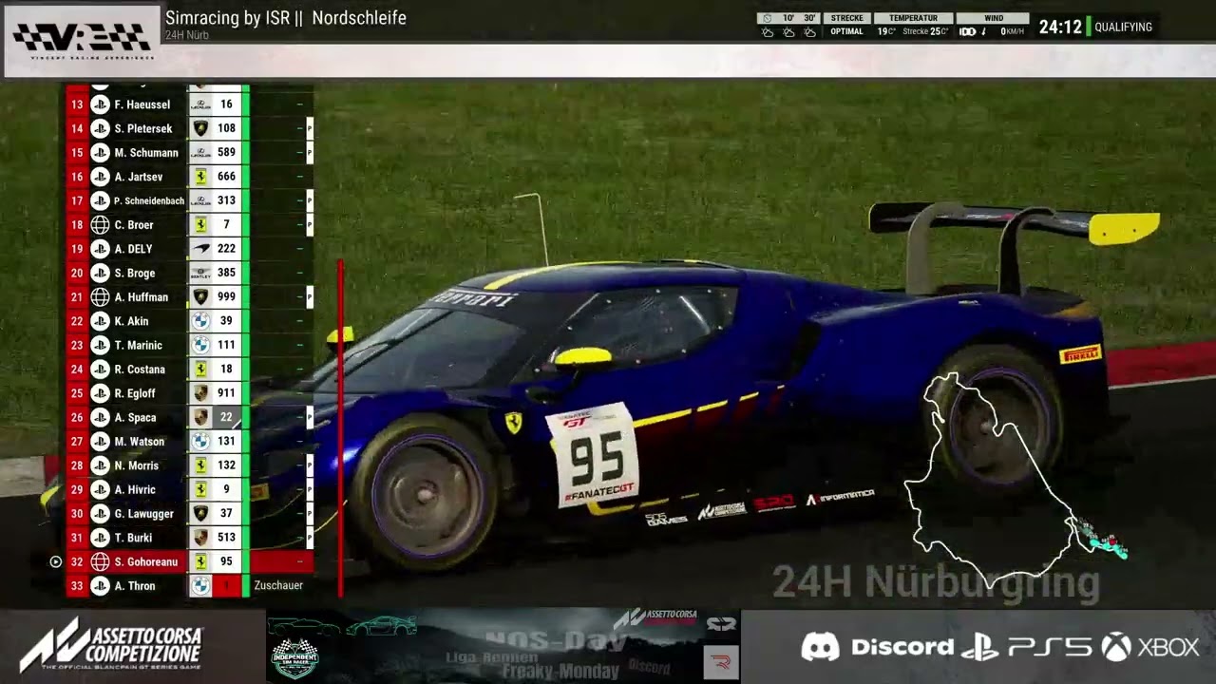Click the clock icon in weather forecast

pyautogui.click(x=768, y=18)
